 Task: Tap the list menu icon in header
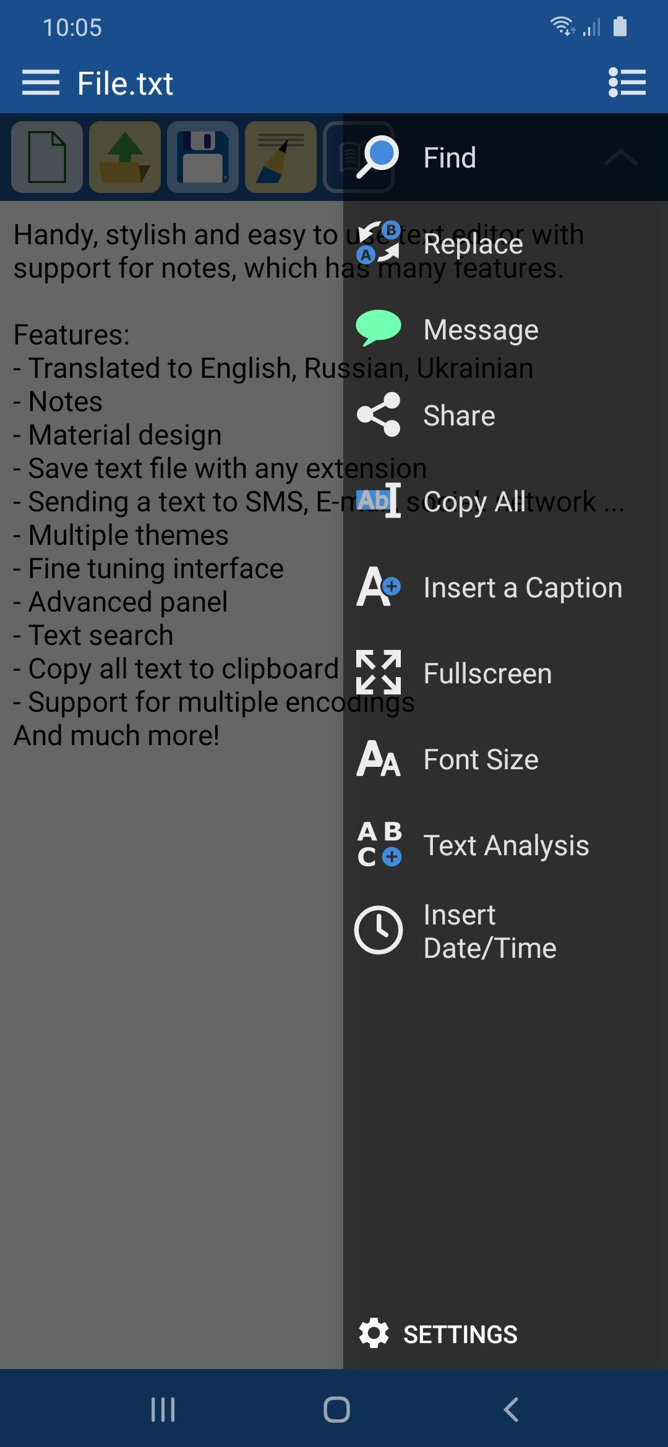point(627,82)
